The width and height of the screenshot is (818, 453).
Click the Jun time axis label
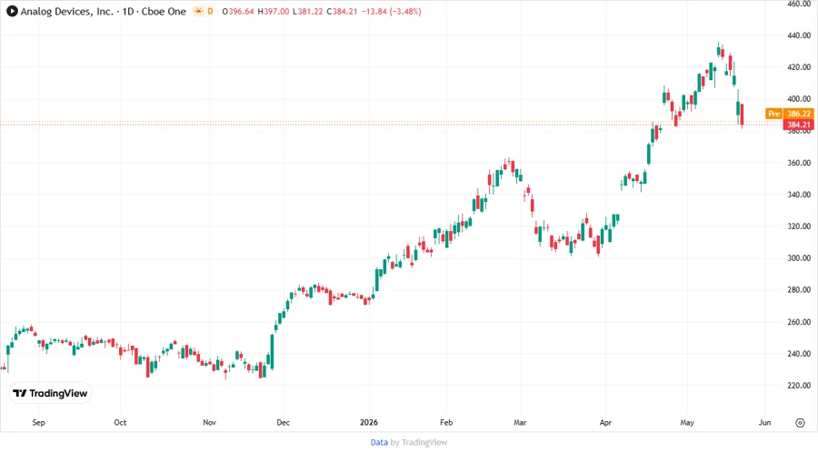[764, 423]
